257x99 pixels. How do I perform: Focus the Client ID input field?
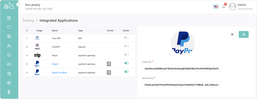[x=182, y=68]
